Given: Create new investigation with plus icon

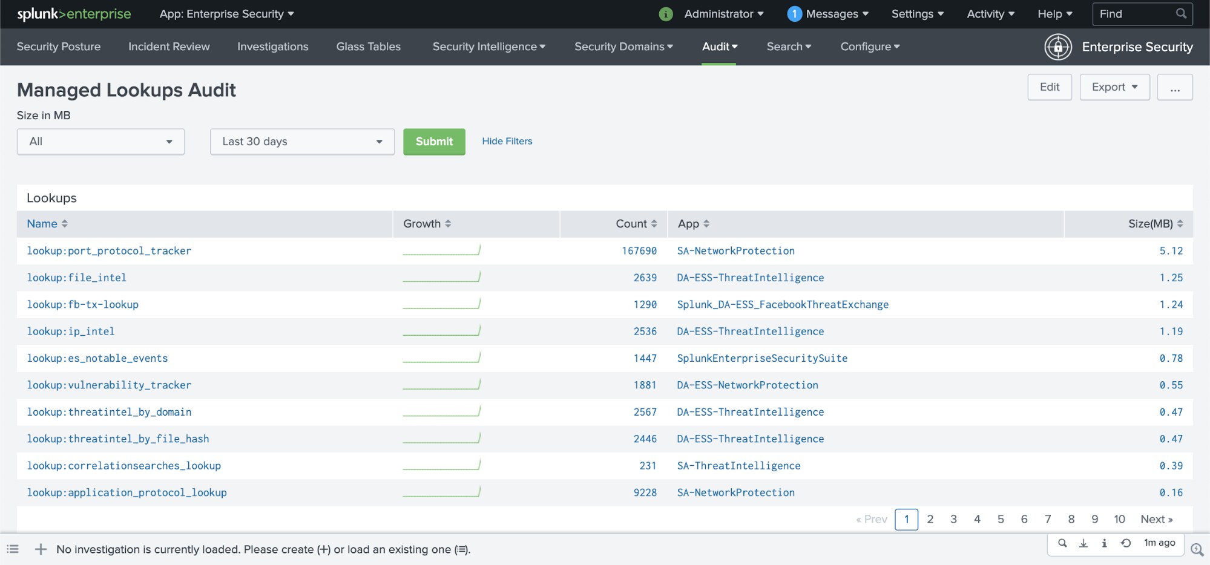Looking at the screenshot, I should [41, 549].
